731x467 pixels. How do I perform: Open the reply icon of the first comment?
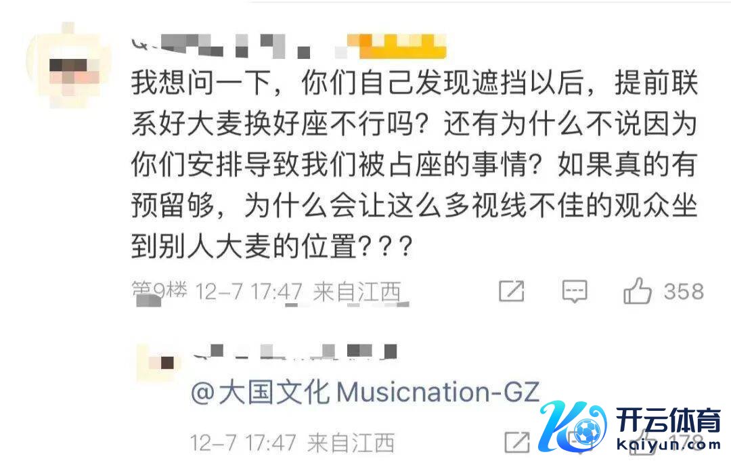(x=575, y=292)
